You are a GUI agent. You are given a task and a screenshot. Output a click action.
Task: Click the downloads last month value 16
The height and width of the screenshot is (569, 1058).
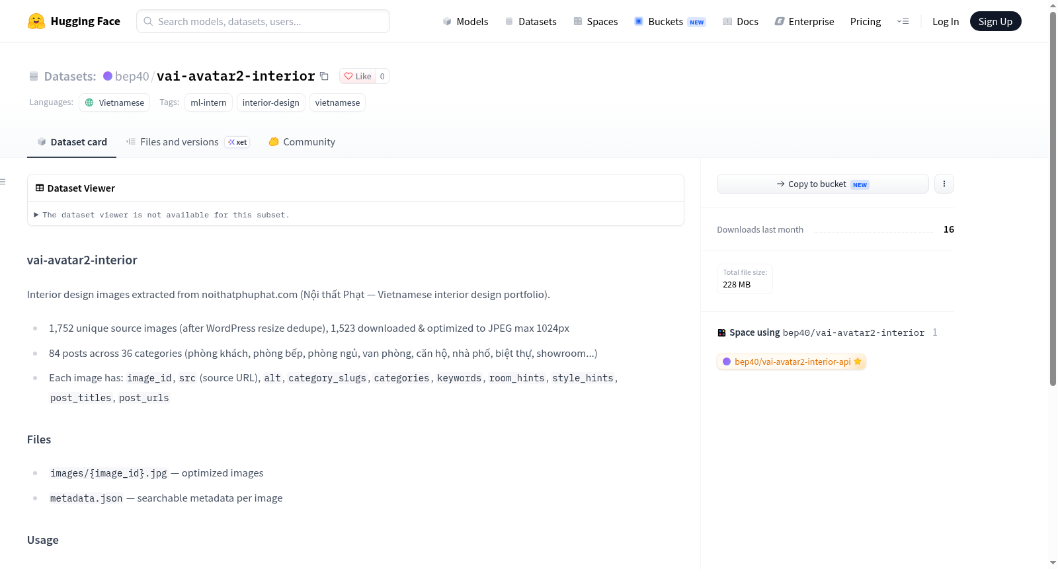[949, 229]
